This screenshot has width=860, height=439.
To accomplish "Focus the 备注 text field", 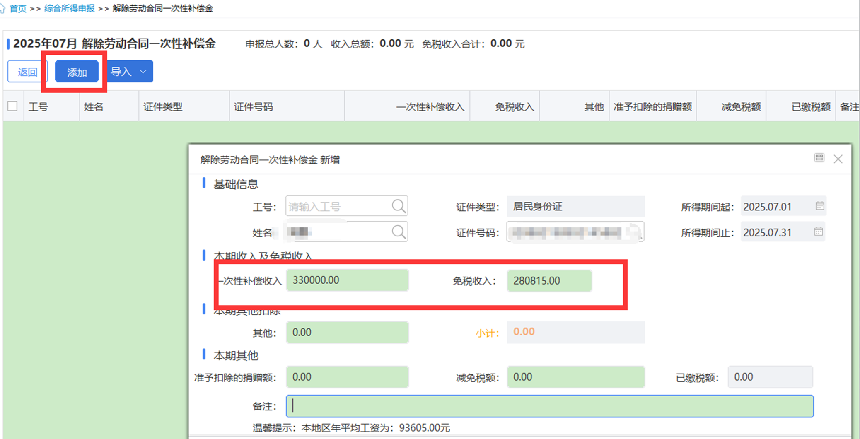I will (549, 406).
